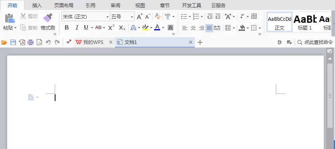Image resolution: width=335 pixels, height=149 pixels.
Task: Open the 引用 tab
Action: (x=90, y=5)
